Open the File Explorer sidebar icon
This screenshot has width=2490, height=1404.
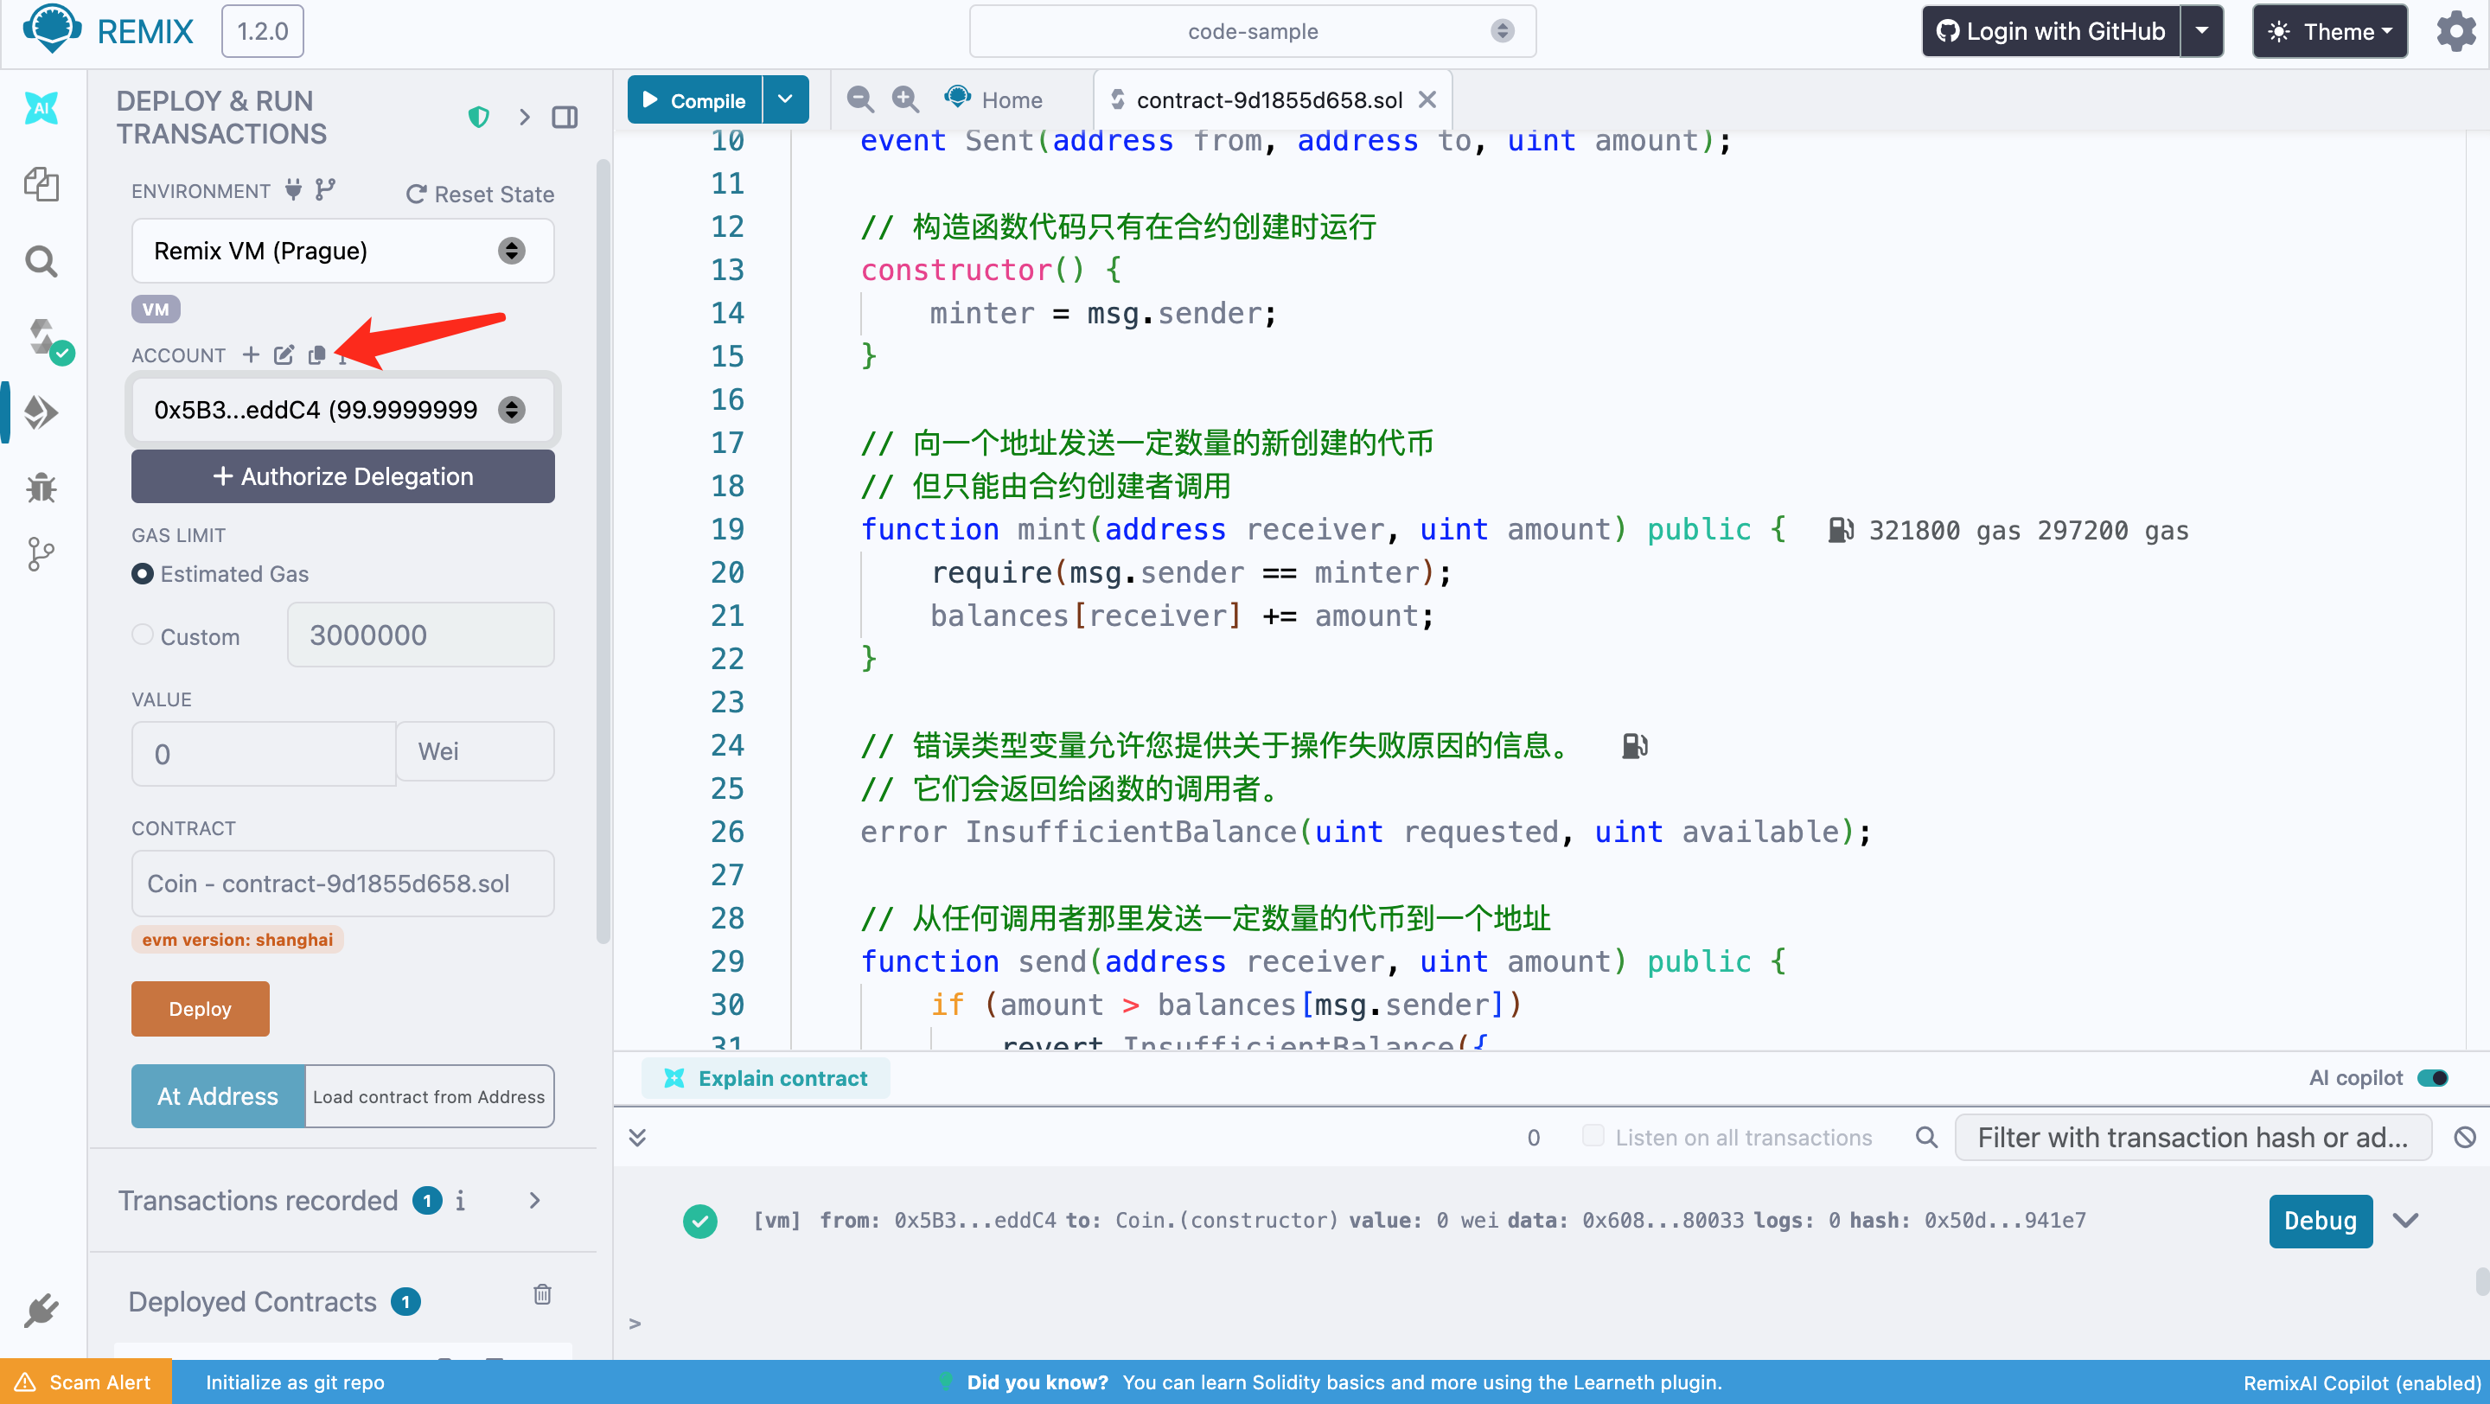[x=41, y=183]
